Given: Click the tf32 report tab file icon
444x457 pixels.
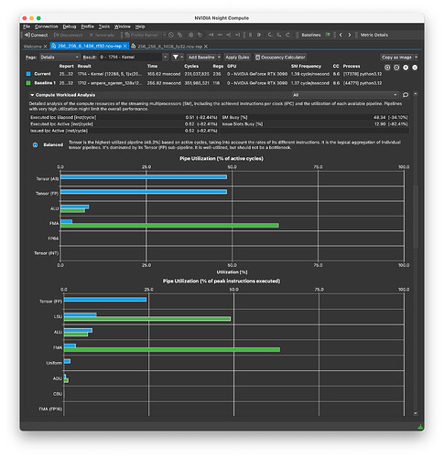Looking at the screenshot, I should point(54,46).
